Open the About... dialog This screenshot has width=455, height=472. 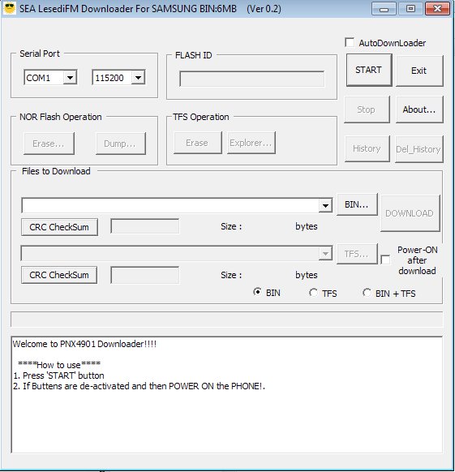click(x=419, y=109)
